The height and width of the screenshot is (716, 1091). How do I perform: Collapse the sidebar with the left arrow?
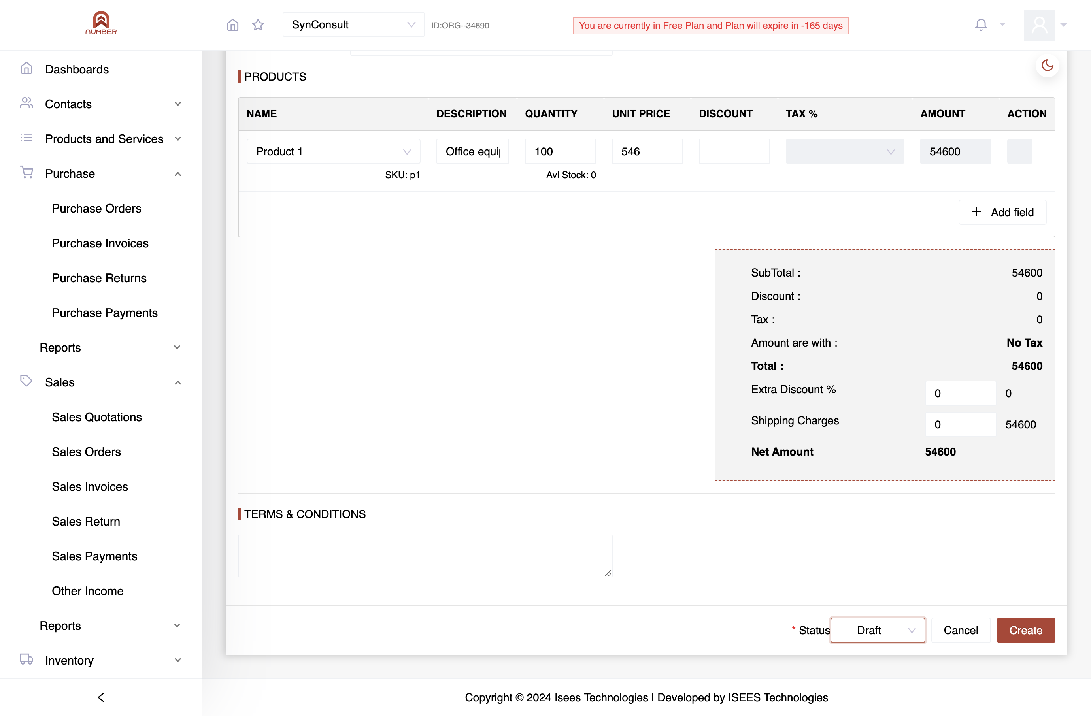101,697
